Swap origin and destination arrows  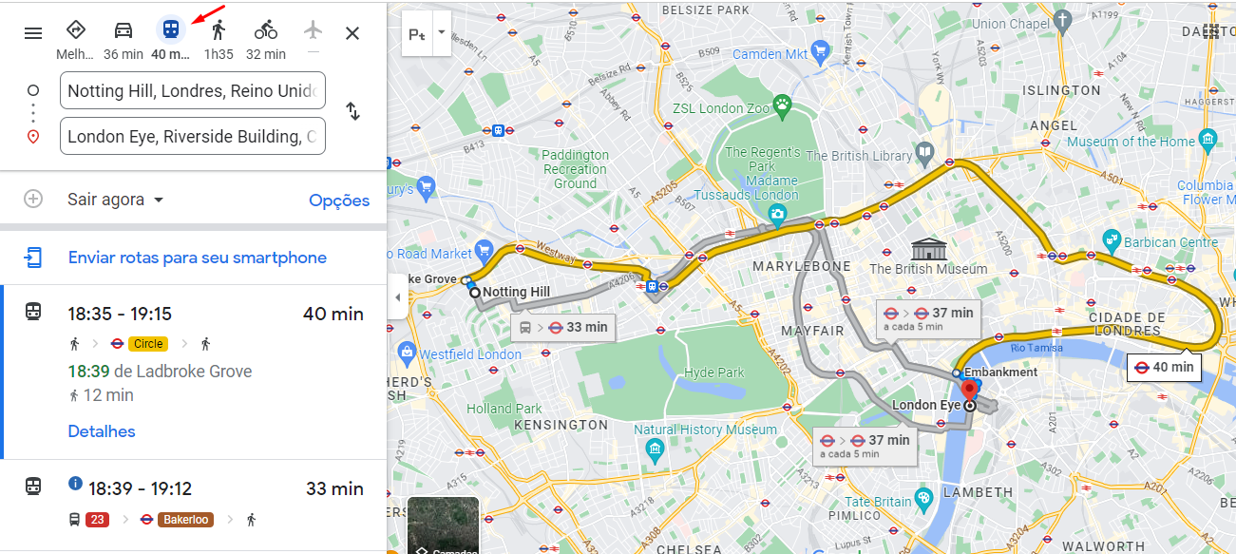pos(352,111)
